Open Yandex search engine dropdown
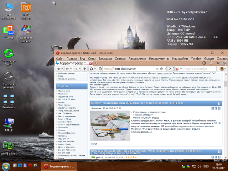This screenshot has width=228, height=171. (x=181, y=69)
